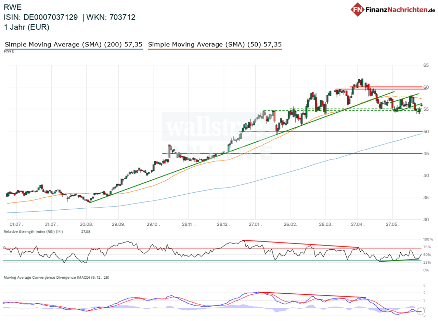Image resolution: width=438 pixels, height=321 pixels.
Task: Click the MACD axis value -1
Action: (425, 316)
